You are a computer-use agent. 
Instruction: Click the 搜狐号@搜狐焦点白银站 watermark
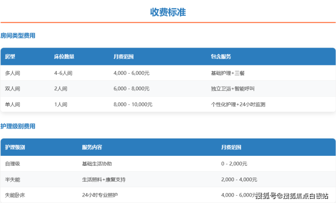click(x=292, y=196)
